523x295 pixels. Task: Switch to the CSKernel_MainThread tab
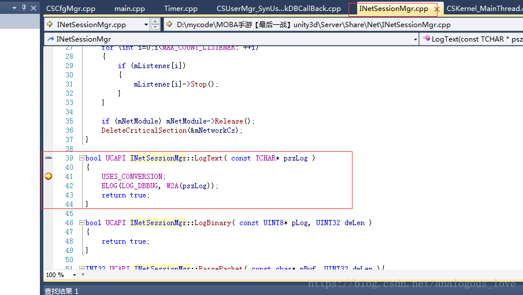(x=484, y=8)
